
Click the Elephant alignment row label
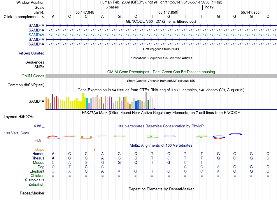[37, 171]
